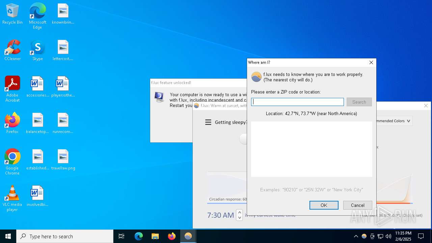This screenshot has width=432, height=243.
Task: Open the Recommended Colors dropdown
Action: click(x=394, y=121)
